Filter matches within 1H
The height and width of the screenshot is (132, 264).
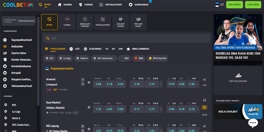107,49
